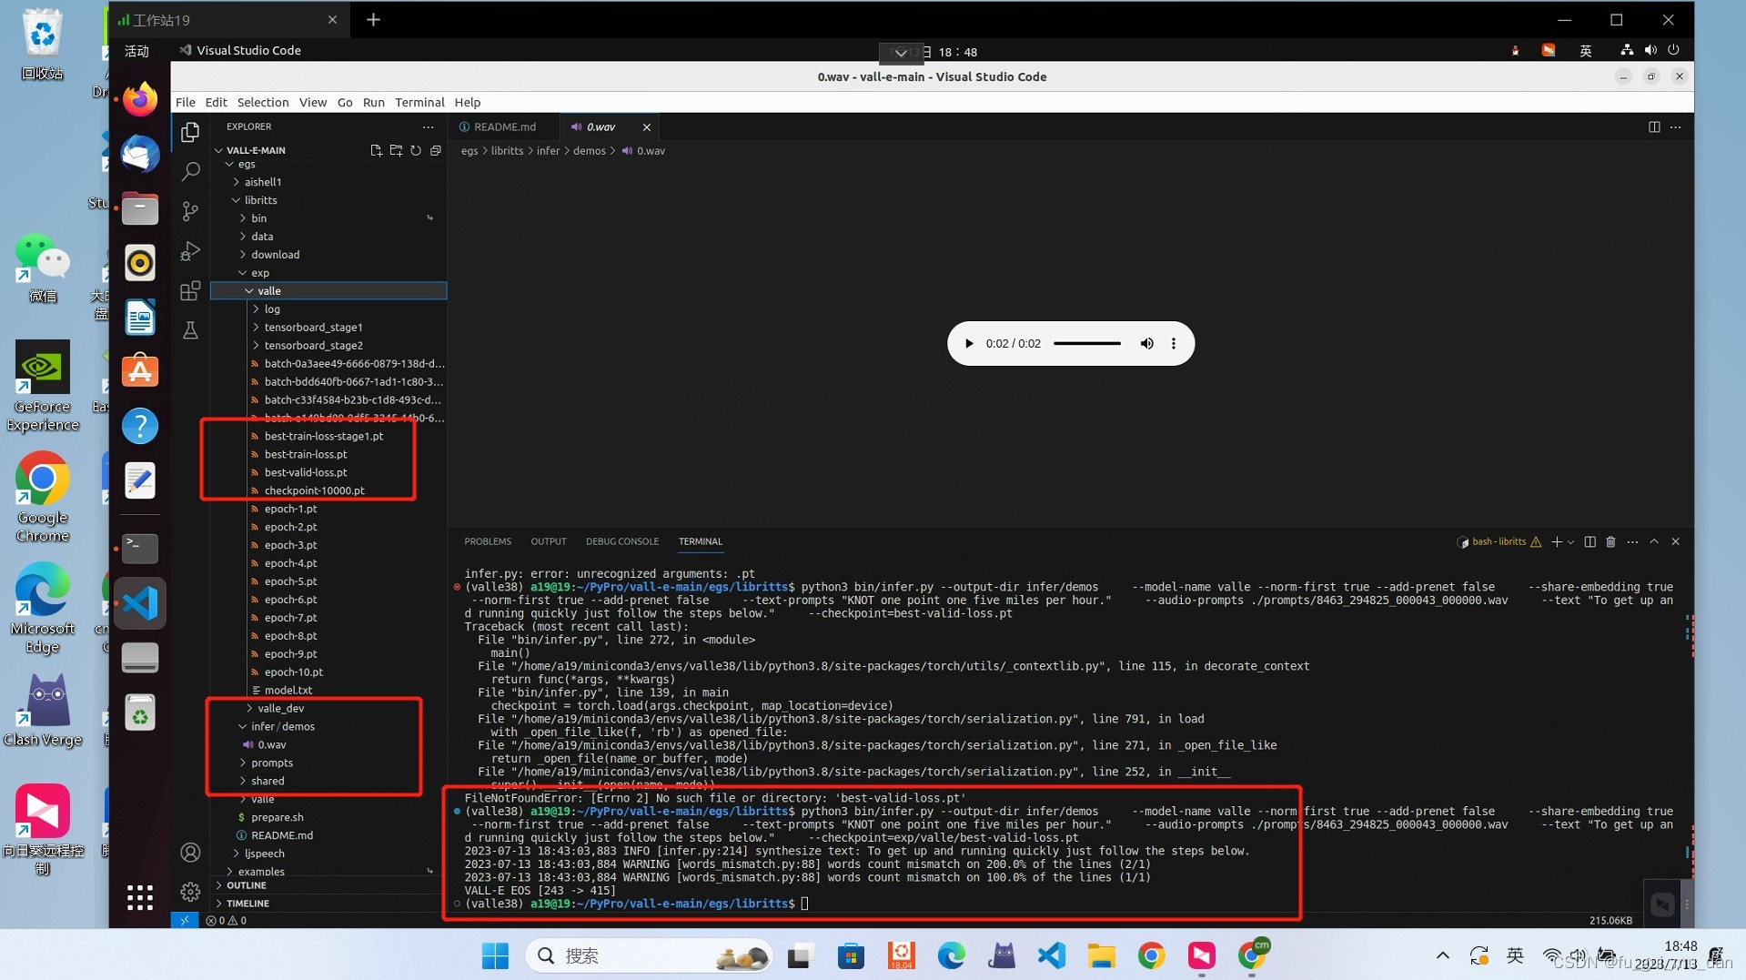This screenshot has width=1746, height=980.
Task: Expand the OUTLINE section
Action: click(328, 885)
